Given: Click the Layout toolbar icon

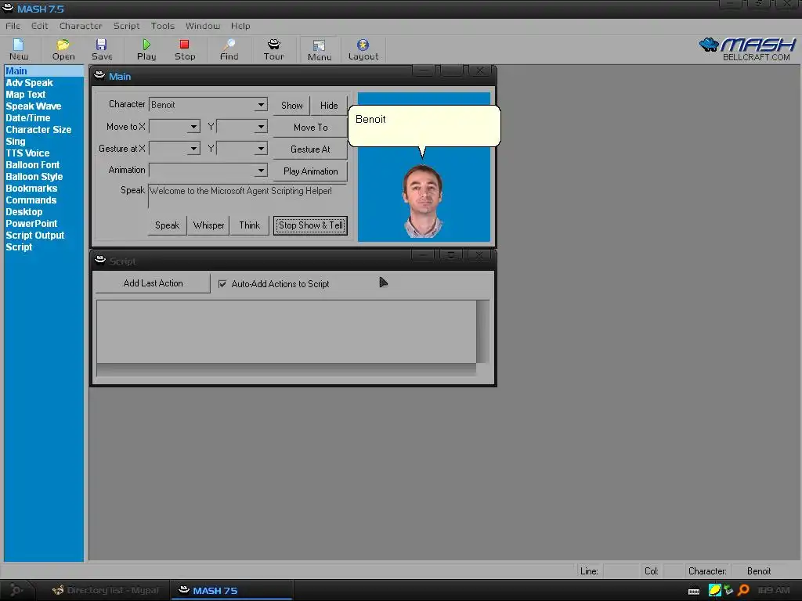Looking at the screenshot, I should click(x=363, y=49).
